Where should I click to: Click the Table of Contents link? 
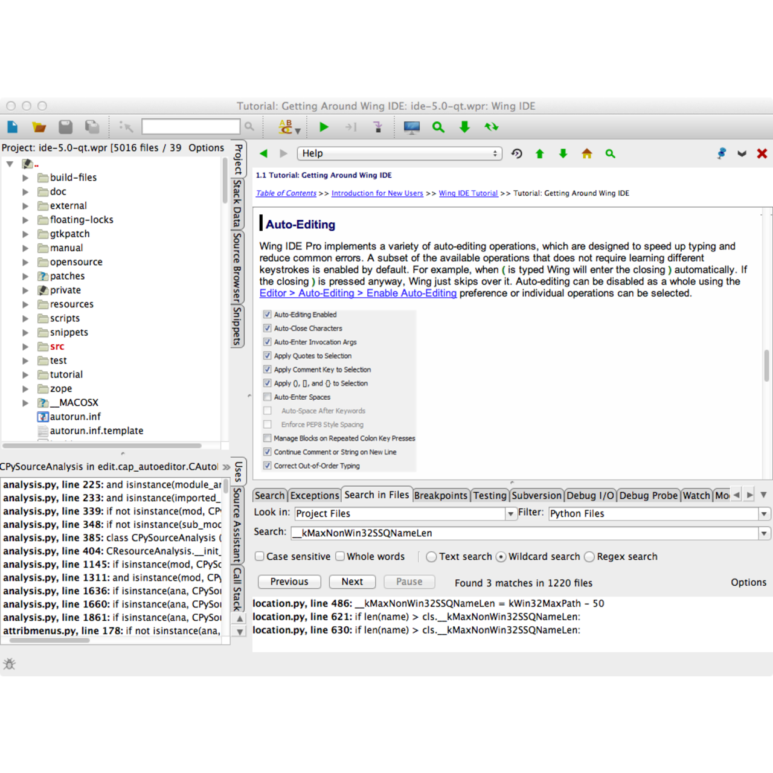point(286,193)
